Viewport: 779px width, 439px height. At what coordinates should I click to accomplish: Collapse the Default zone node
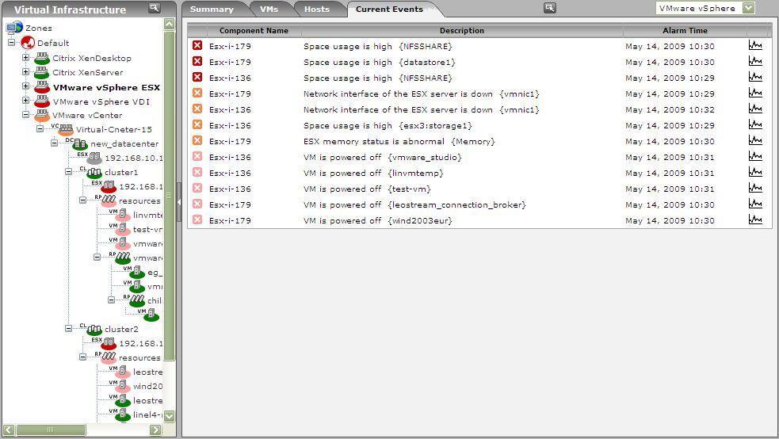pyautogui.click(x=11, y=43)
